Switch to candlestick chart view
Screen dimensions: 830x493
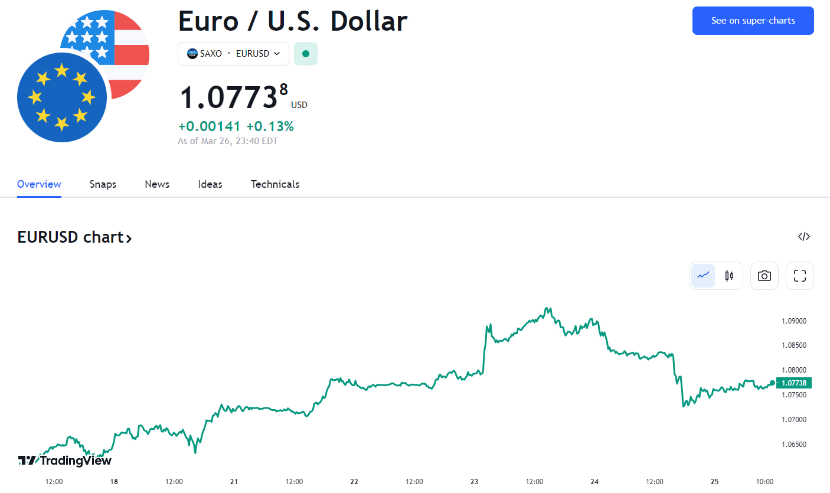point(729,276)
